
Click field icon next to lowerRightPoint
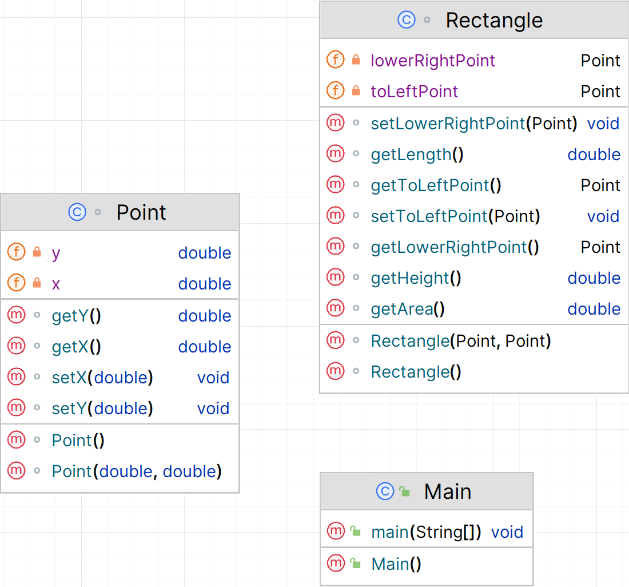[335, 60]
